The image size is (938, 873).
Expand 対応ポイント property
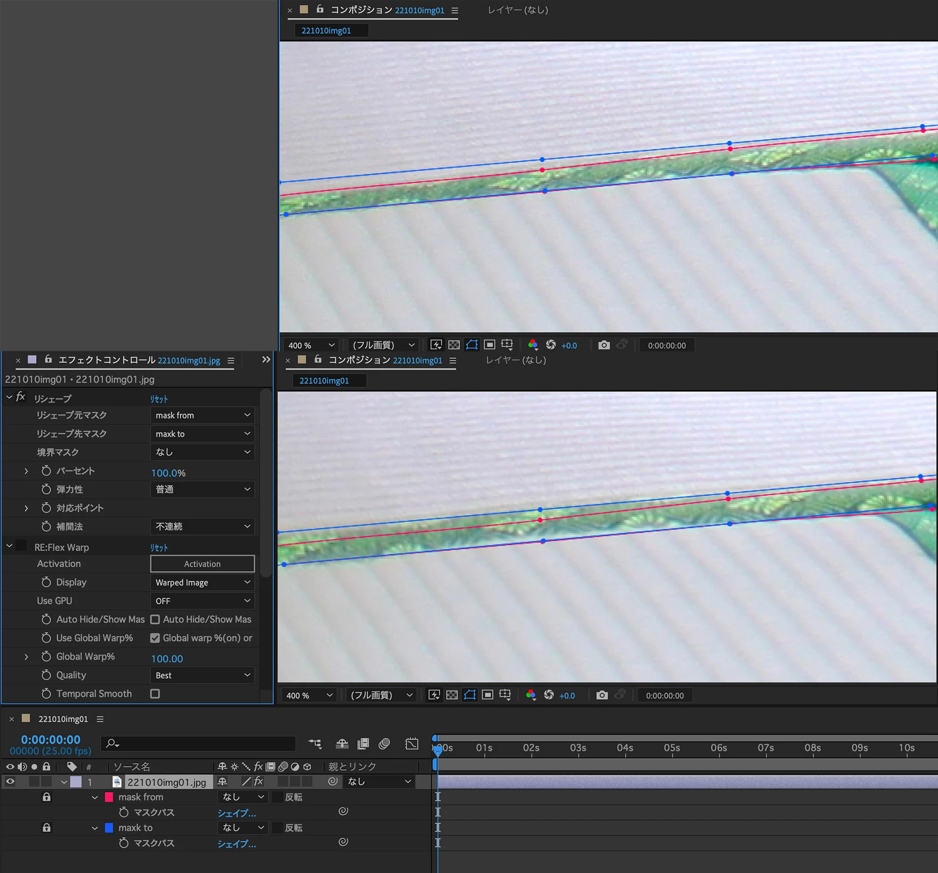click(x=26, y=508)
